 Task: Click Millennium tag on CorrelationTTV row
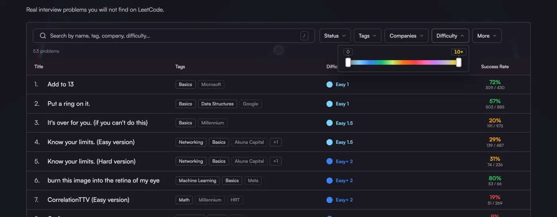[210, 200]
